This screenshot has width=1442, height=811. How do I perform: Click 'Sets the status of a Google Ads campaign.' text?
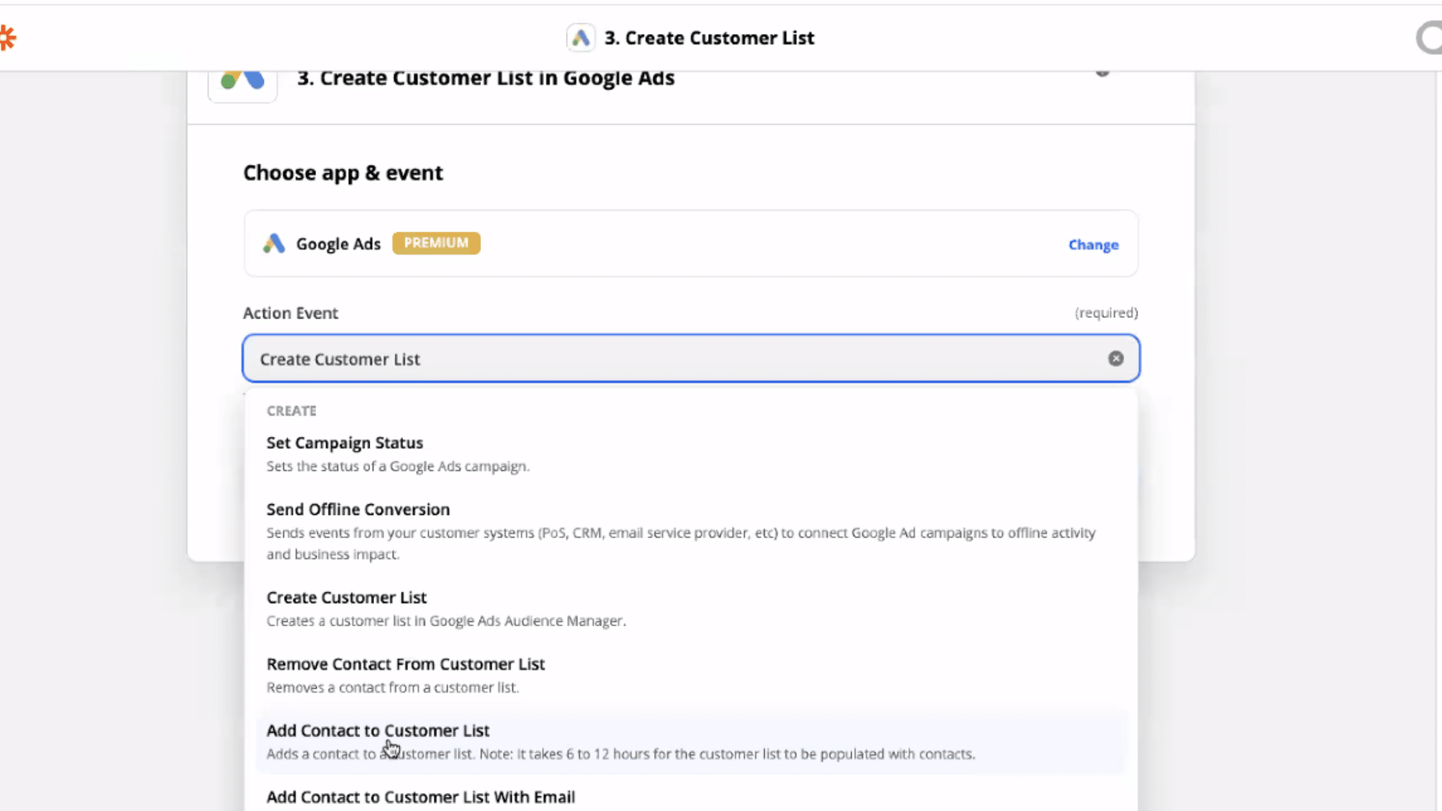pyautogui.click(x=398, y=466)
